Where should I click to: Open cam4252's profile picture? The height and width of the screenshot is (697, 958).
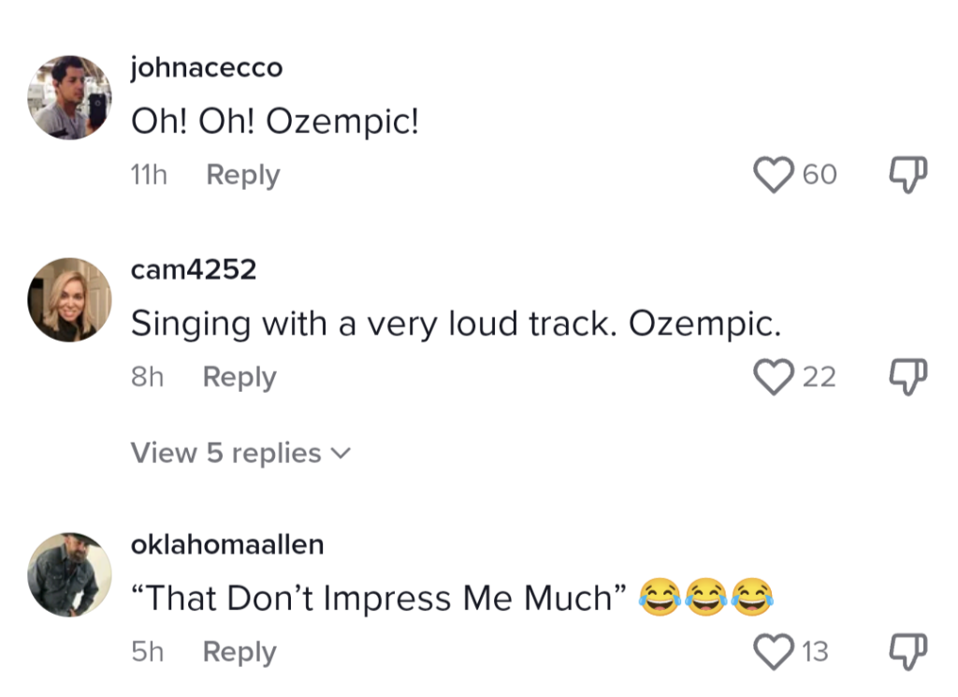[69, 299]
